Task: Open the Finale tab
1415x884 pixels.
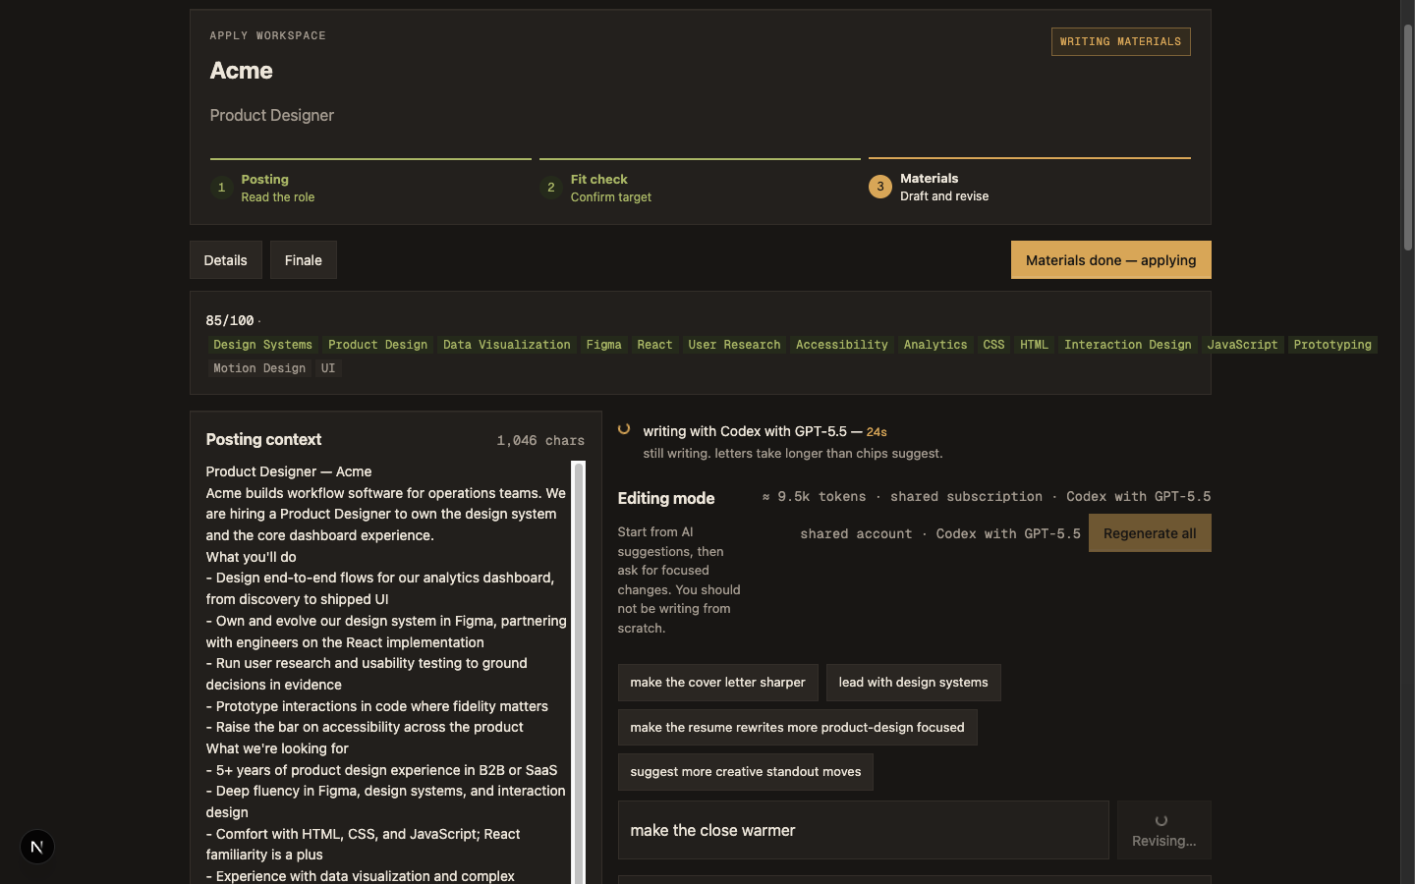Action: 304,260
